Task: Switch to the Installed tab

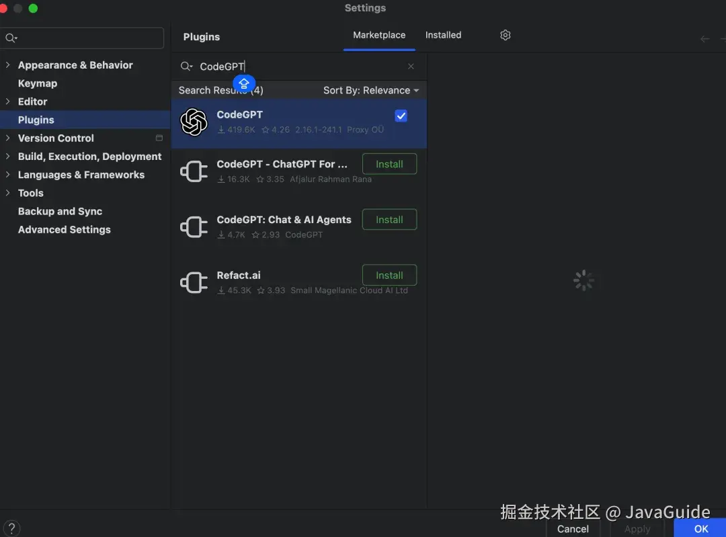Action: (x=443, y=35)
